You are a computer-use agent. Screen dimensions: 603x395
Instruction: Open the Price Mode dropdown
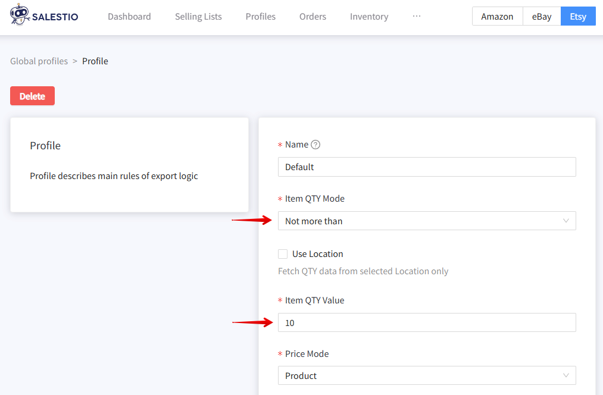427,375
